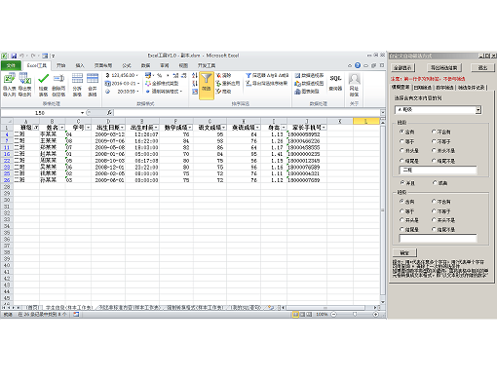Screen dimensions: 497x380
Task: Select the 'Or' radio between condition groups
Action: [435, 183]
